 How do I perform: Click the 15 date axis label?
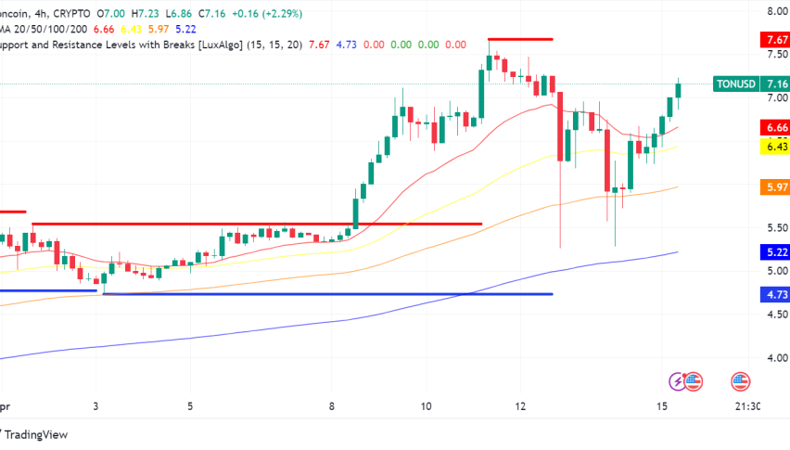tap(662, 406)
